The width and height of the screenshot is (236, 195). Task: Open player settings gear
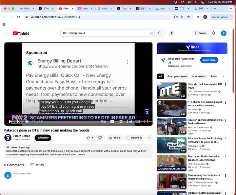tap(121, 121)
